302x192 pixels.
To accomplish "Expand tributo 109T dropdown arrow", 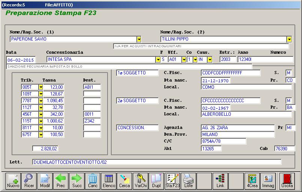I will 40,94.
